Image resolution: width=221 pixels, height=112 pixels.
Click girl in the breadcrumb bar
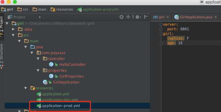10,9
